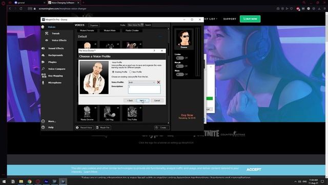
Task: Cancel the Voice Doctor dialog
Action: (x=157, y=101)
